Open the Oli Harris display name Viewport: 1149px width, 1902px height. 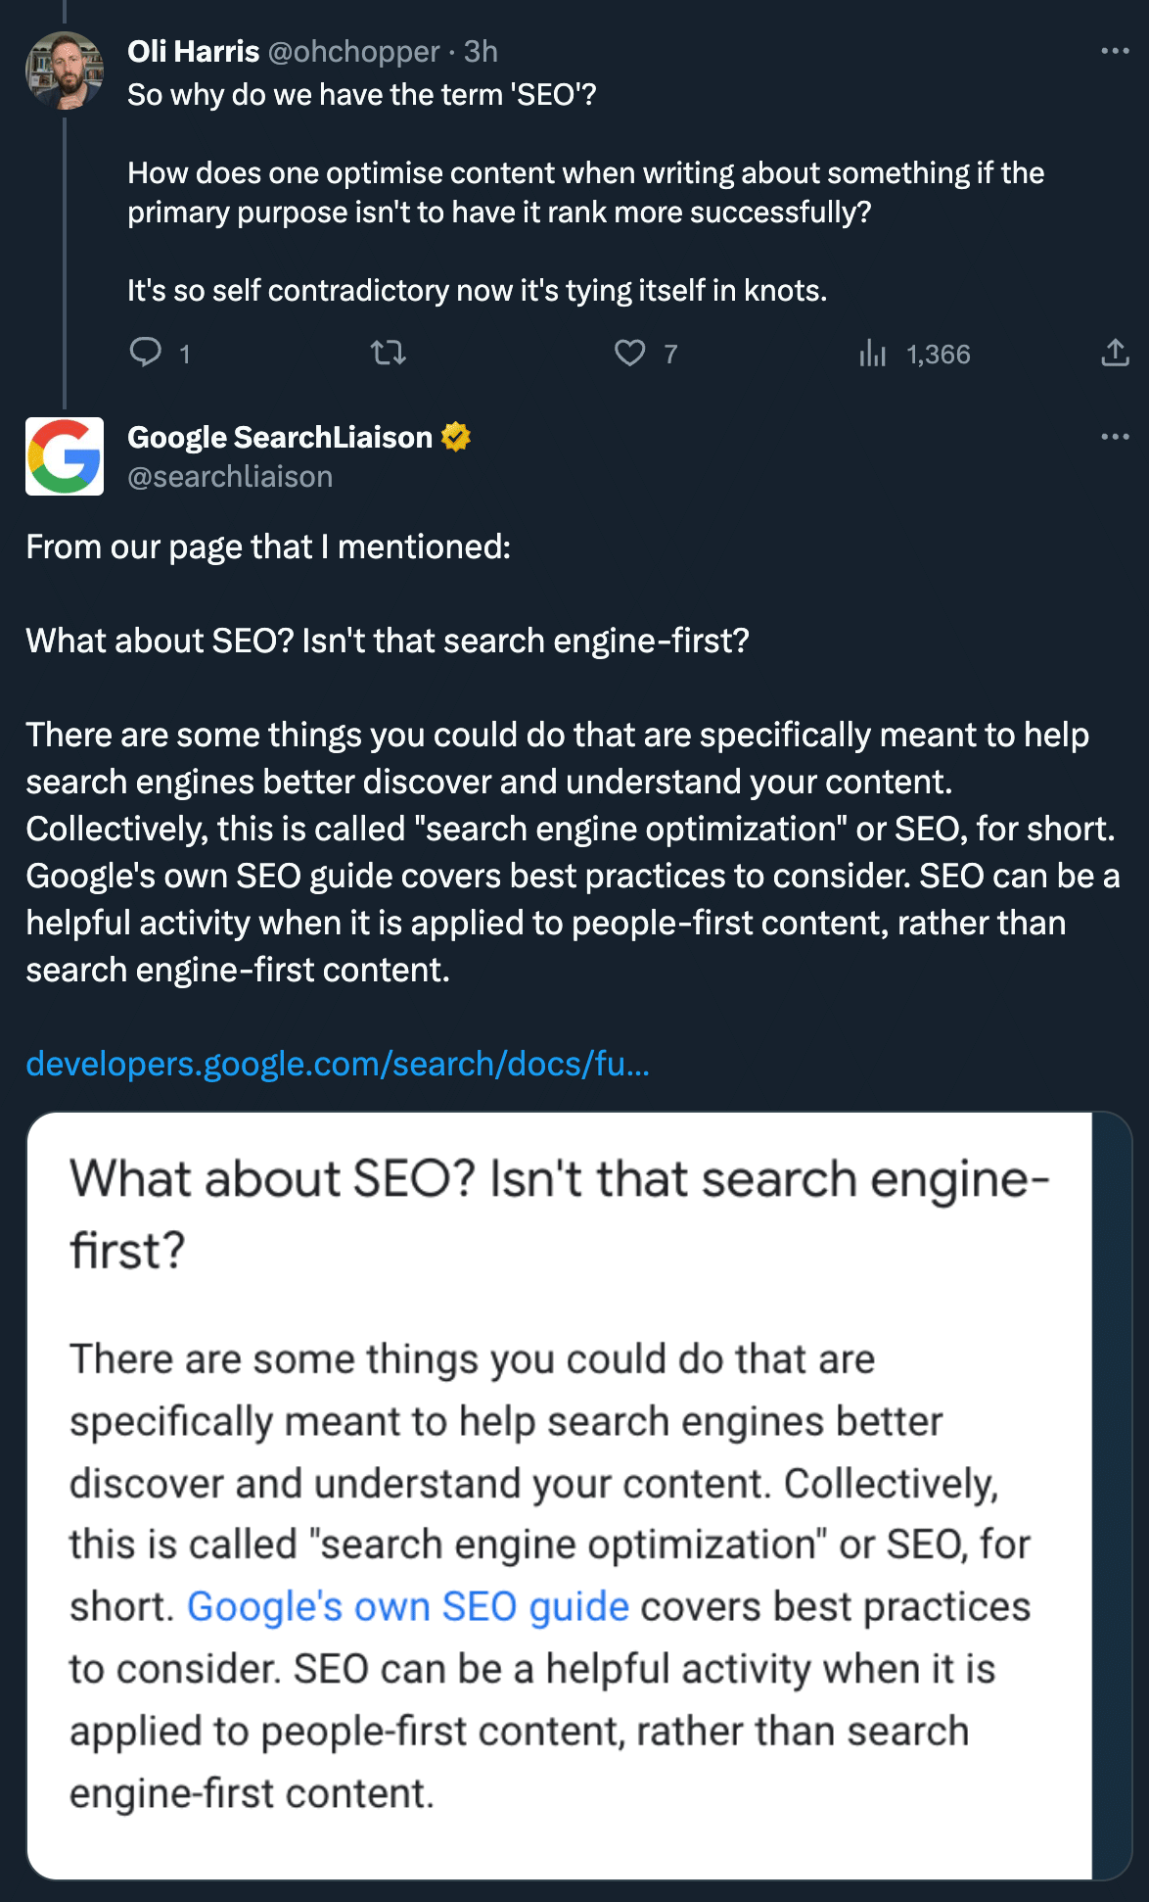coord(193,51)
